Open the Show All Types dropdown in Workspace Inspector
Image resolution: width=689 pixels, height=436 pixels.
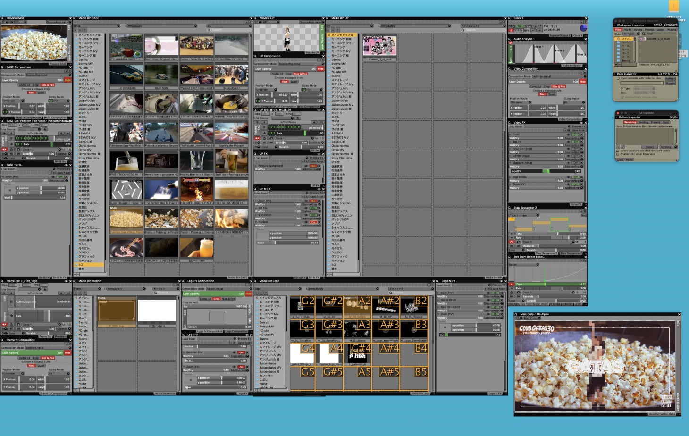[631, 34]
